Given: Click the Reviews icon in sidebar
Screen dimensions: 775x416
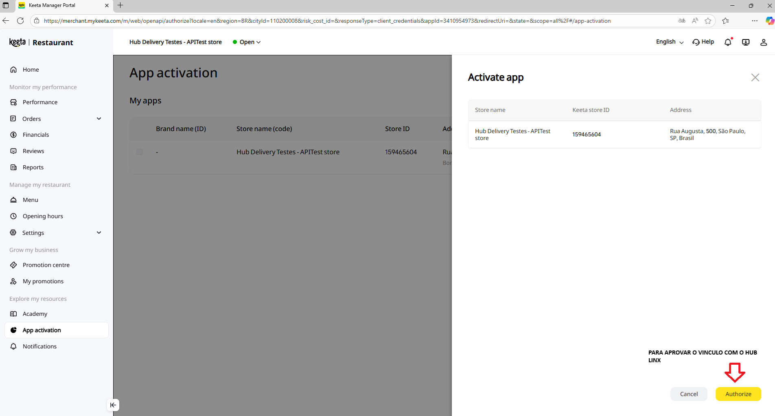Looking at the screenshot, I should click(13, 151).
